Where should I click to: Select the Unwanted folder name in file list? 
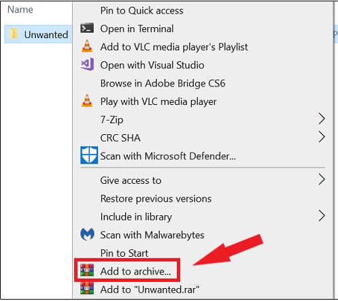point(46,35)
